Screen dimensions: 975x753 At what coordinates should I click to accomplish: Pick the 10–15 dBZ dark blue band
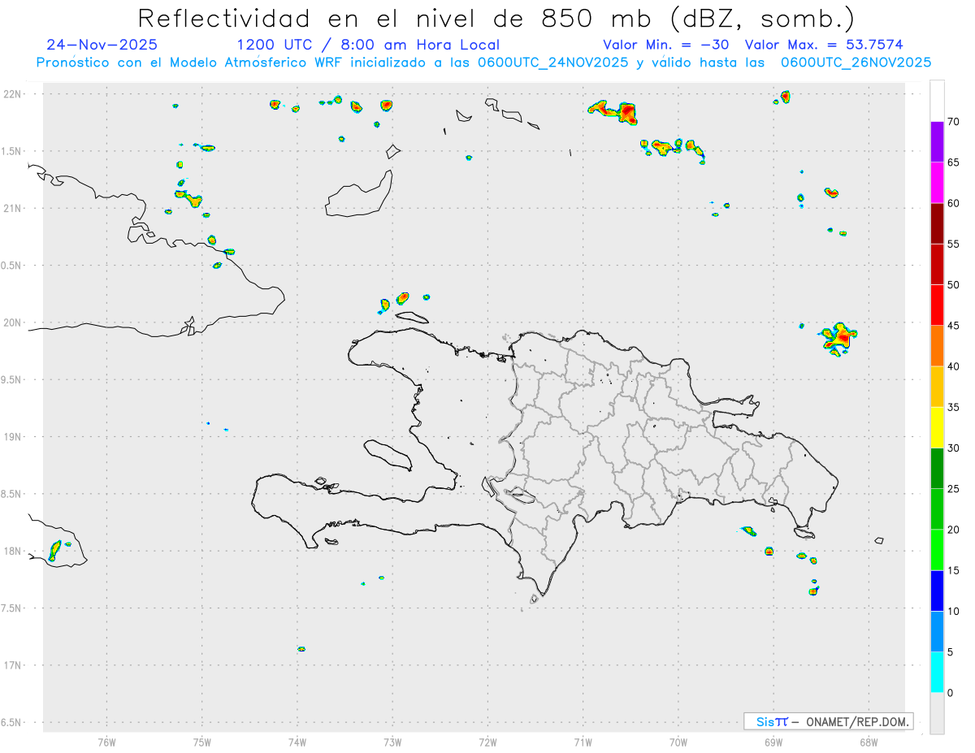tap(937, 591)
